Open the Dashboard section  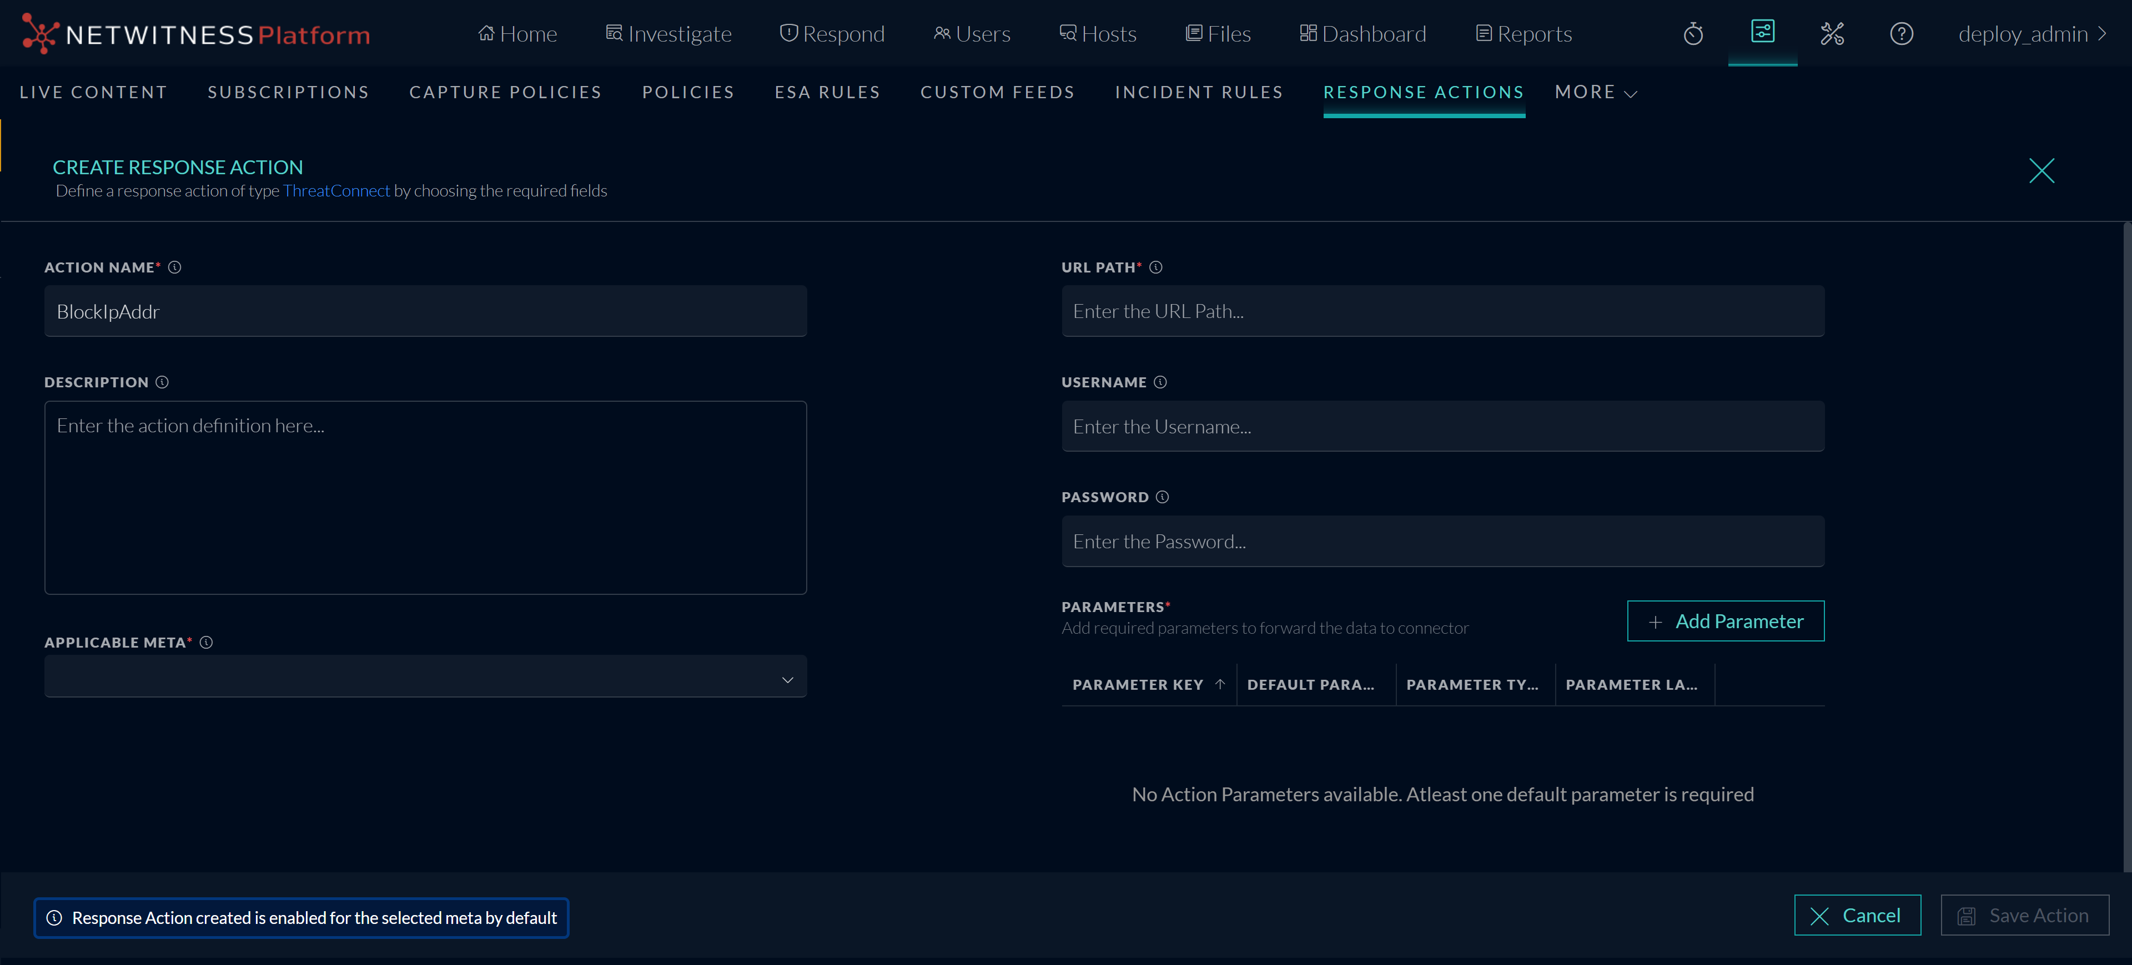click(1361, 33)
